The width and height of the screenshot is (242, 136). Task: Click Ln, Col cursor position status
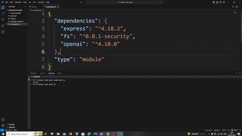tap(208, 130)
